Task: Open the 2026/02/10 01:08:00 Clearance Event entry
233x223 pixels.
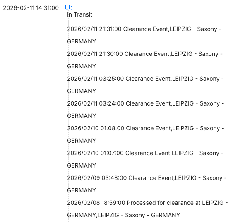Action: [x=146, y=134]
